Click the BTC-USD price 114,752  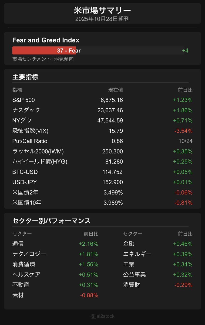pyautogui.click(x=112, y=172)
